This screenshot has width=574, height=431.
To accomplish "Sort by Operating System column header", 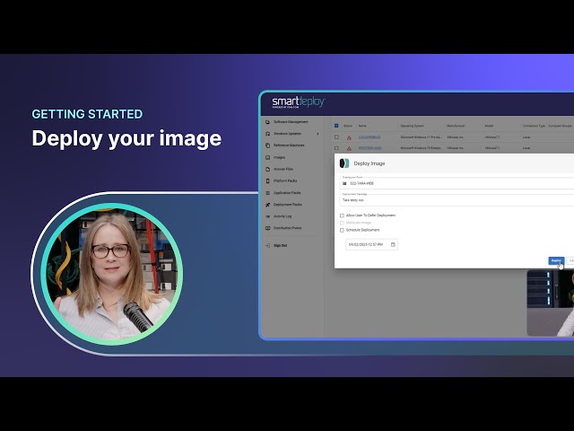I will (413, 126).
